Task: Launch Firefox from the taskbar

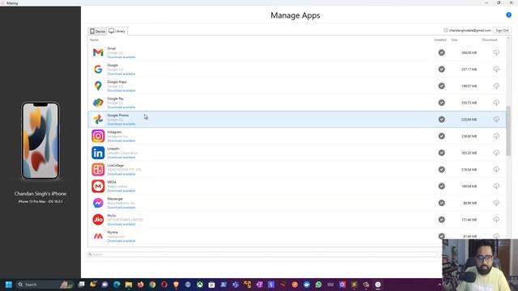Action: (140, 285)
